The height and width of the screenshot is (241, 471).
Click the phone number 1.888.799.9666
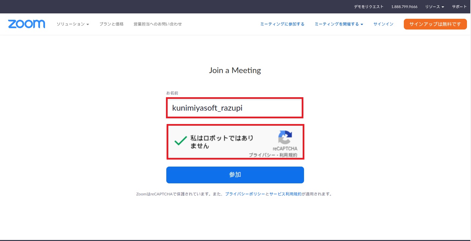[404, 6]
